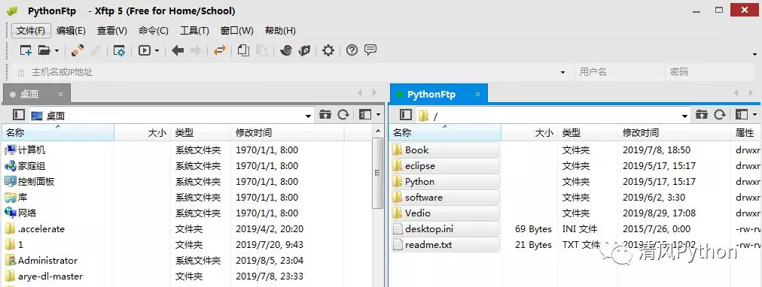
Task: Select the desktop.ini file
Action: point(446,229)
